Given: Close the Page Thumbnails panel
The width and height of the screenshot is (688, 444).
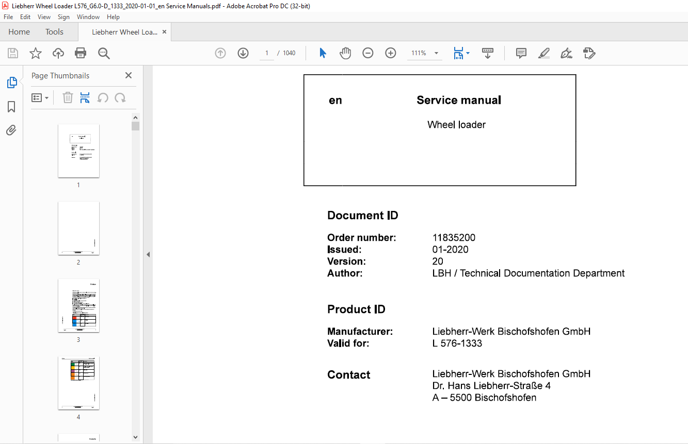Looking at the screenshot, I should [129, 75].
